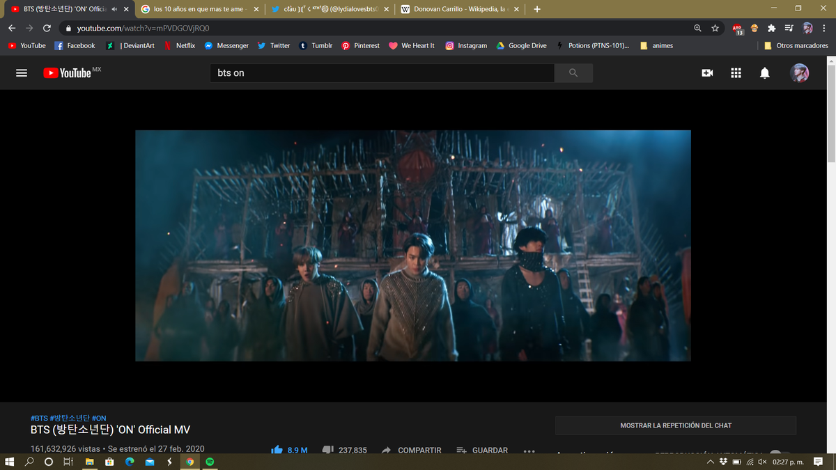Viewport: 836px width, 470px height.
Task: Open a new browser tab
Action: point(536,9)
